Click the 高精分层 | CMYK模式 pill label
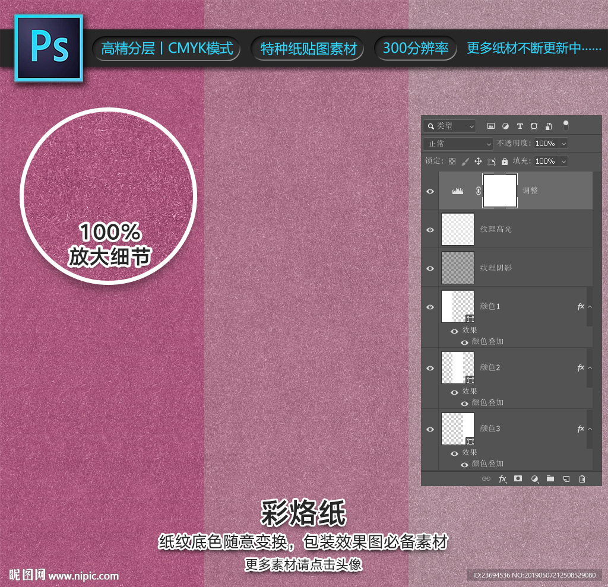 point(167,49)
